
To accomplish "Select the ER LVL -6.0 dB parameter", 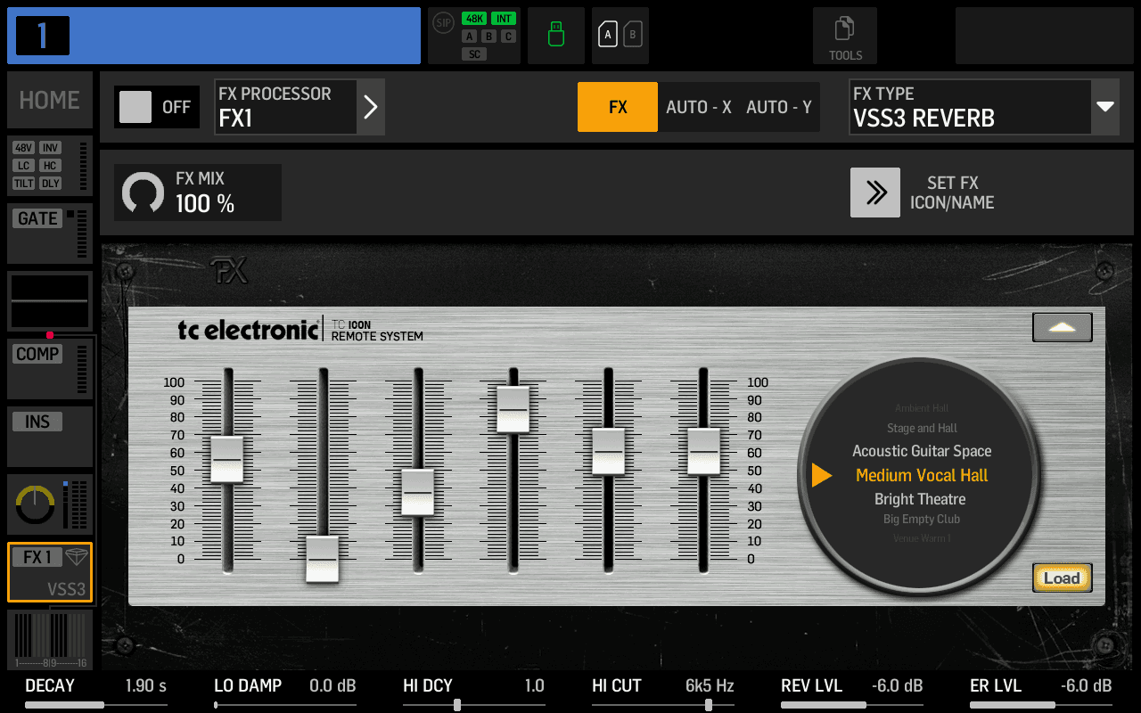I will pyautogui.click(x=1040, y=692).
